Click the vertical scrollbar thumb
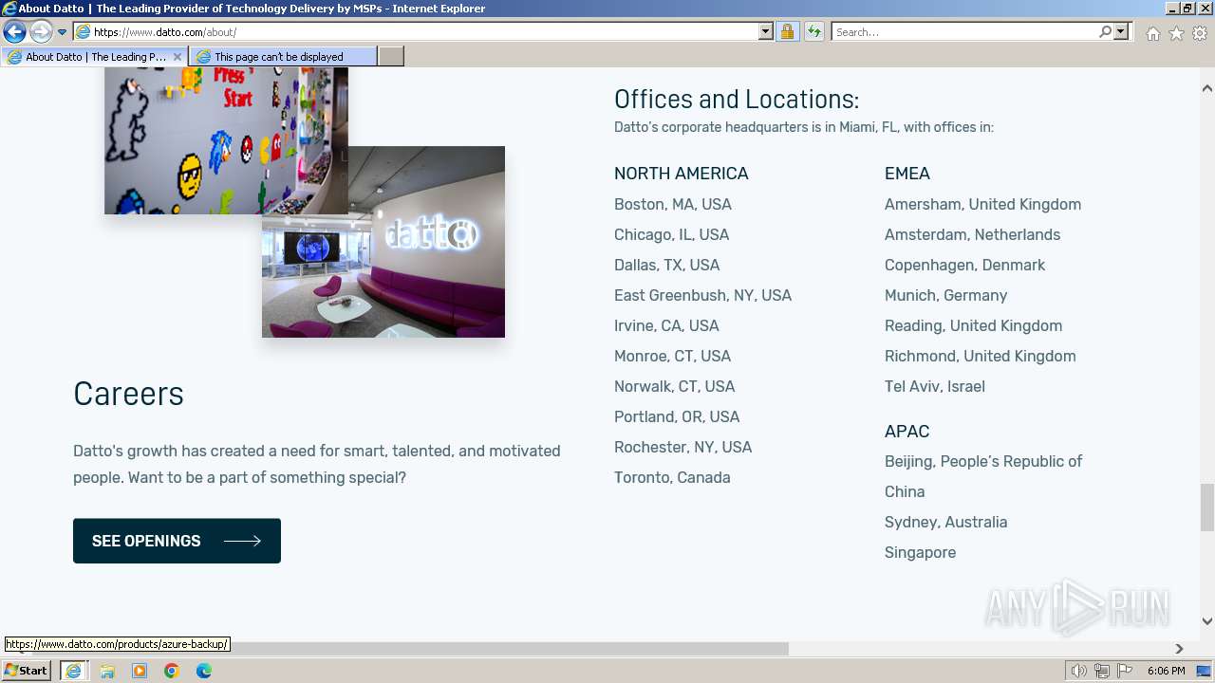Image resolution: width=1215 pixels, height=683 pixels. [x=1207, y=508]
